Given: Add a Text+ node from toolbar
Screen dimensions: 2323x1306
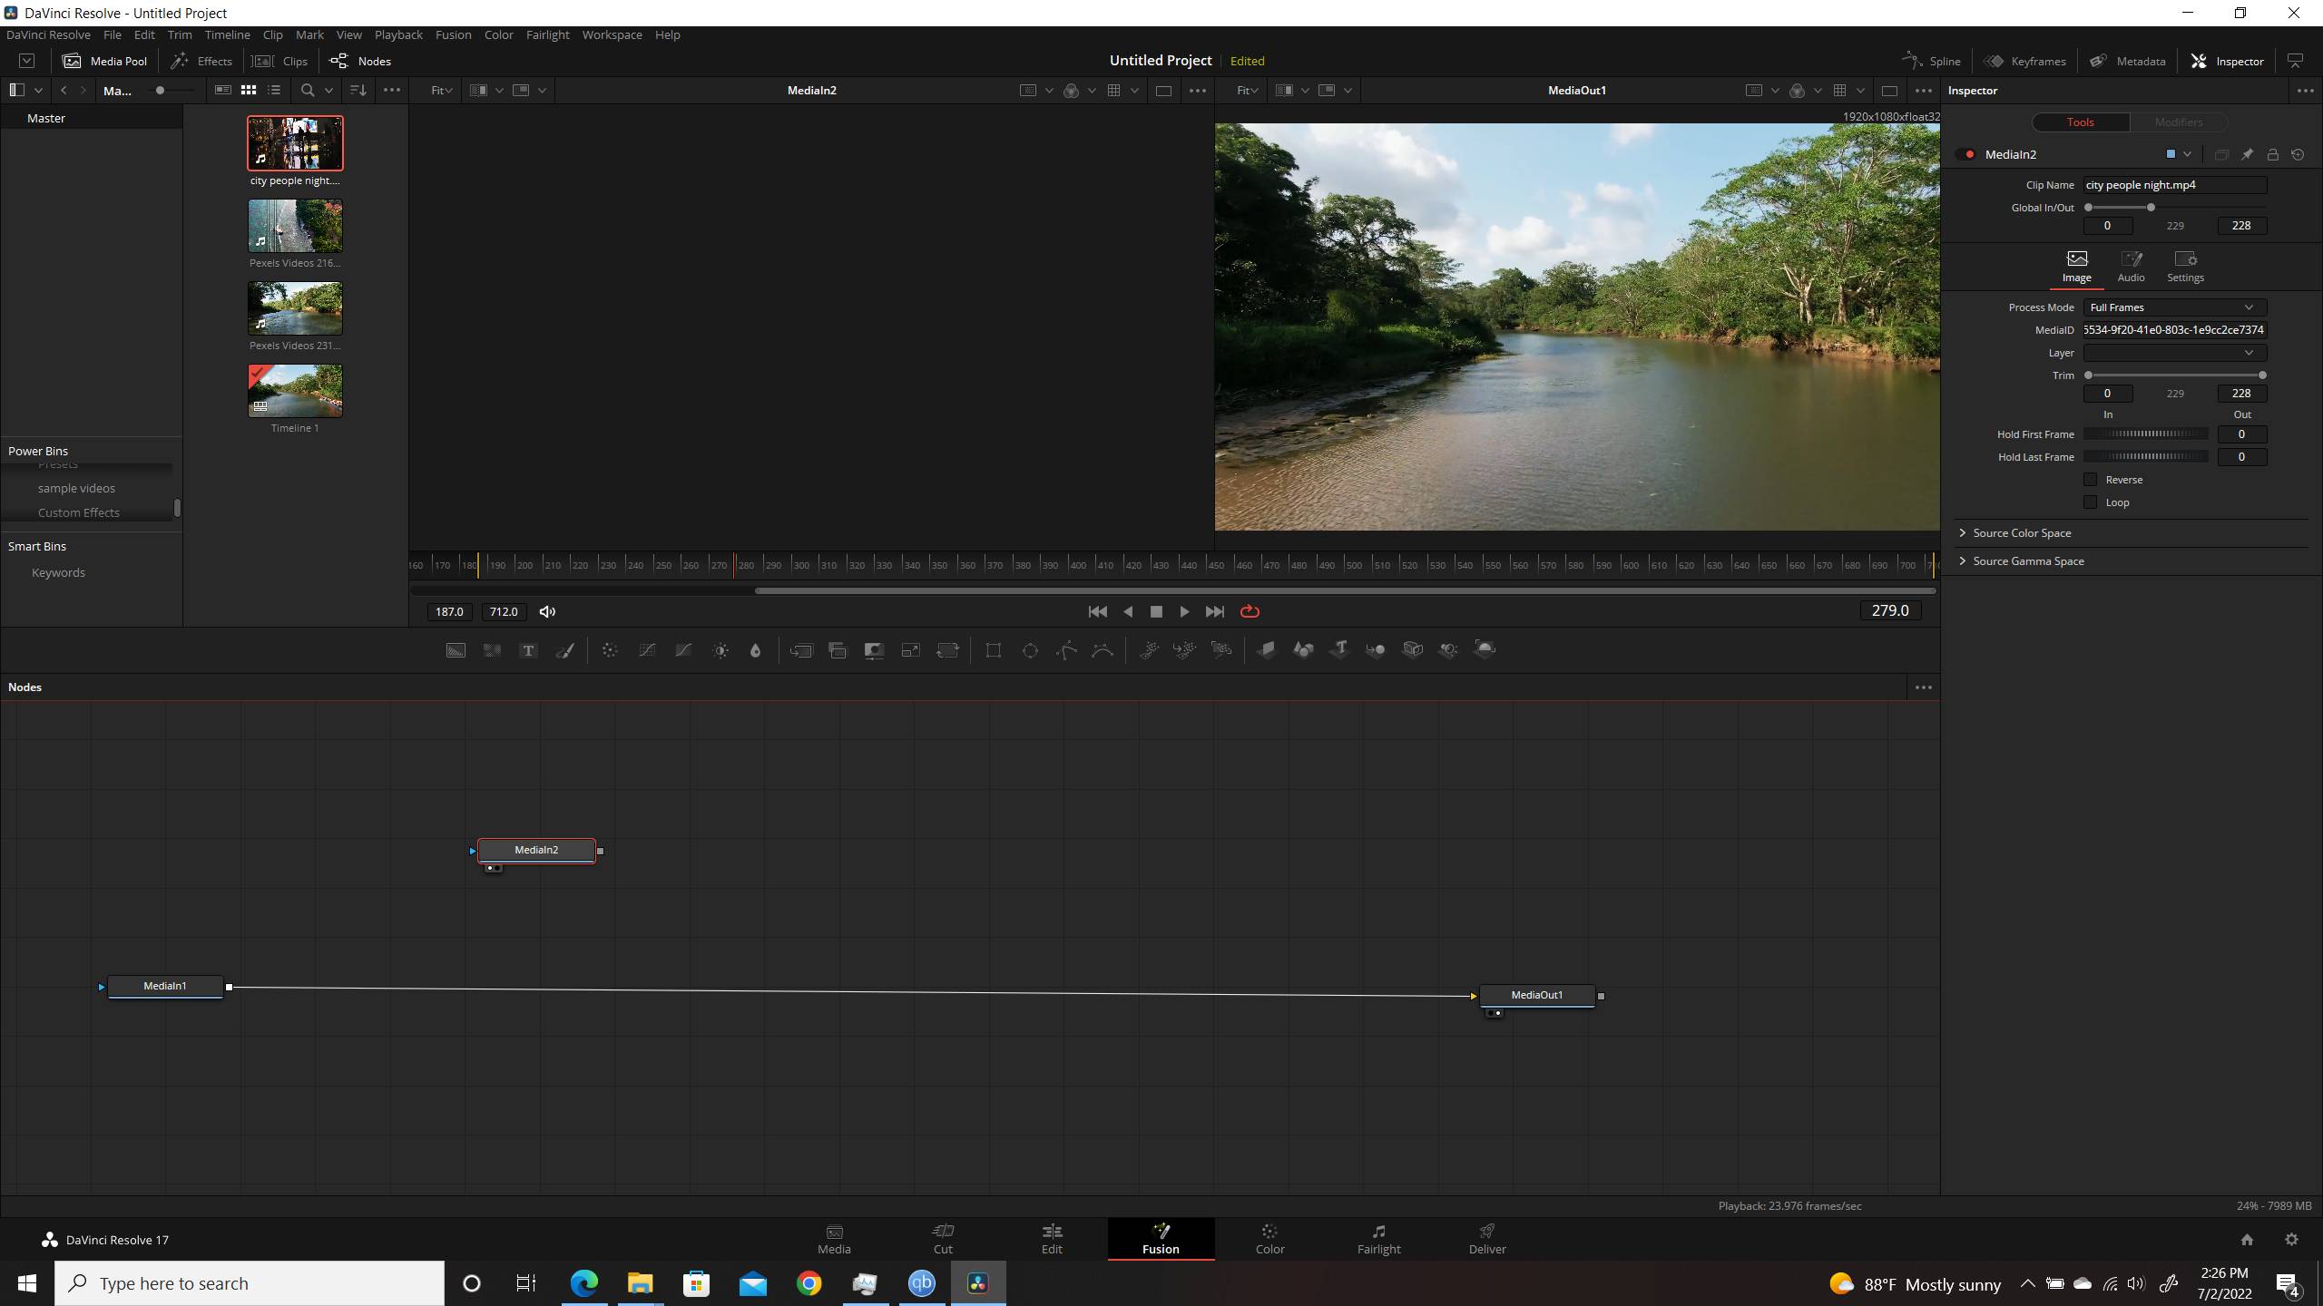Looking at the screenshot, I should click(x=528, y=649).
